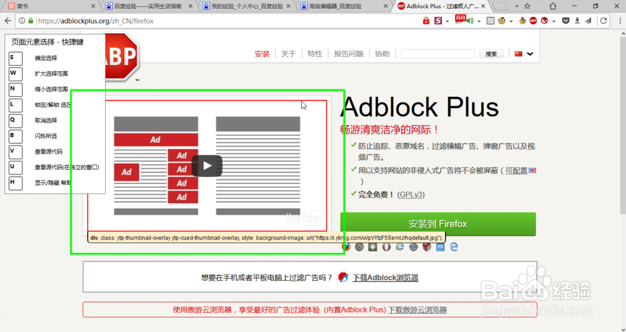Click the pink S extension icon

tap(438, 21)
